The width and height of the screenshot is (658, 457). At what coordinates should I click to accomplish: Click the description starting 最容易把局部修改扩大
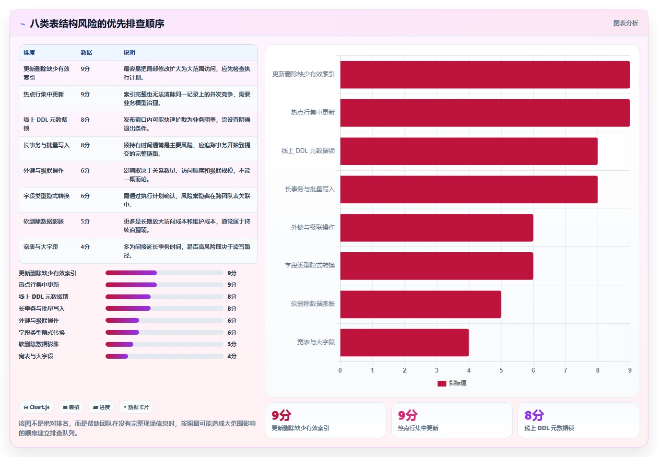(187, 73)
